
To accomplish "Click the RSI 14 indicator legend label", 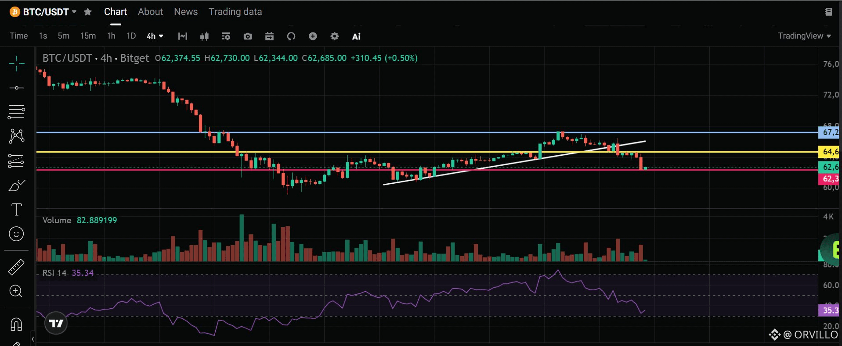I will click(x=54, y=273).
